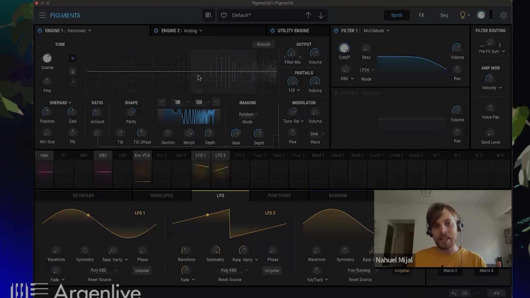
Task: Open LP24 filter mode dropdown
Action: tap(367, 70)
